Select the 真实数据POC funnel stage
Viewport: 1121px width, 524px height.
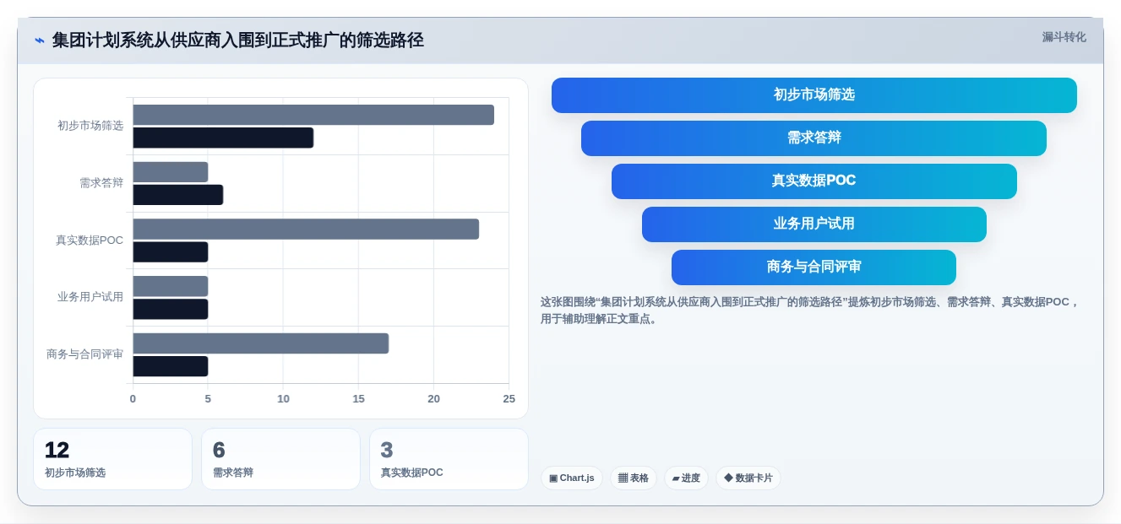814,181
